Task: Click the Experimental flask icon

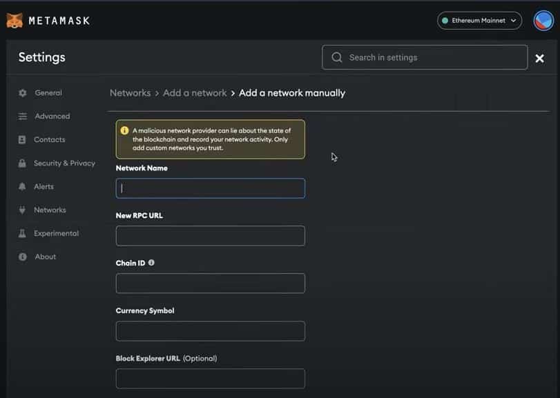Action: pyautogui.click(x=23, y=234)
